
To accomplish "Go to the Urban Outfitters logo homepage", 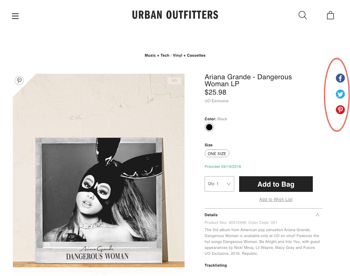I will pos(175,15).
